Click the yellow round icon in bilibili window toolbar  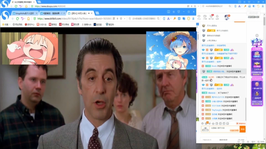point(188,18)
